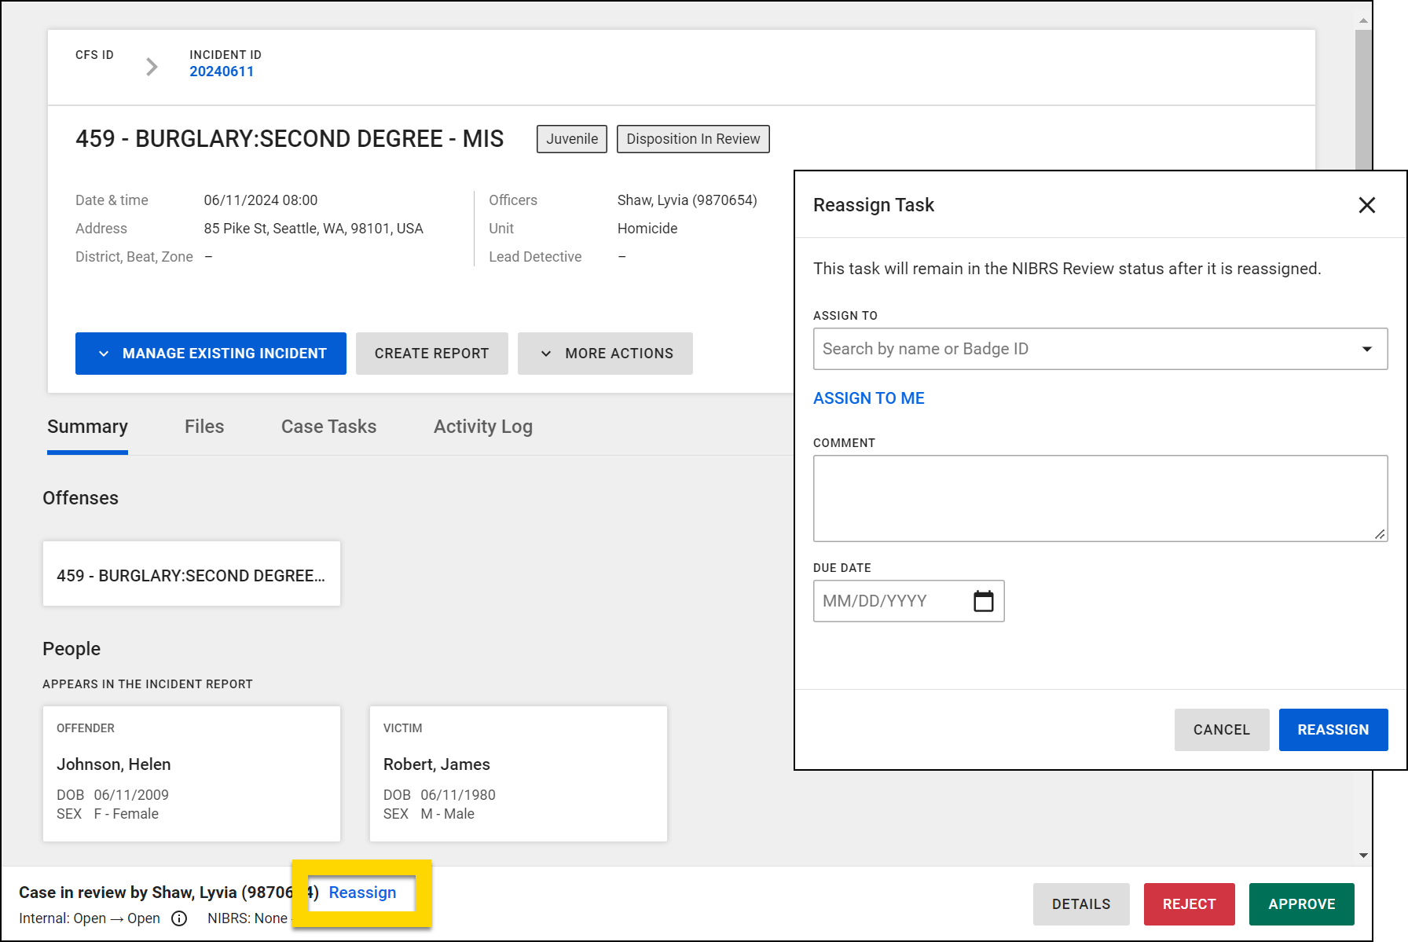Approve the case
The height and width of the screenshot is (942, 1408).
(1301, 904)
